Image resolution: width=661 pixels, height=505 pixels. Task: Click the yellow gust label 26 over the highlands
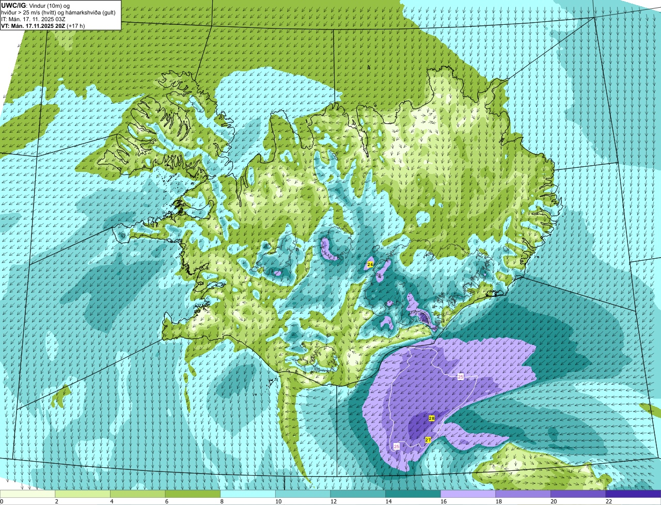pos(370,264)
